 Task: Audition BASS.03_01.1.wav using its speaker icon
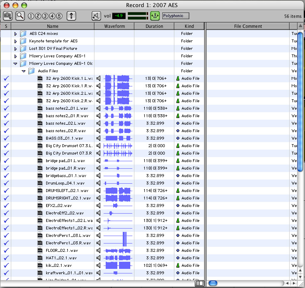point(99,138)
